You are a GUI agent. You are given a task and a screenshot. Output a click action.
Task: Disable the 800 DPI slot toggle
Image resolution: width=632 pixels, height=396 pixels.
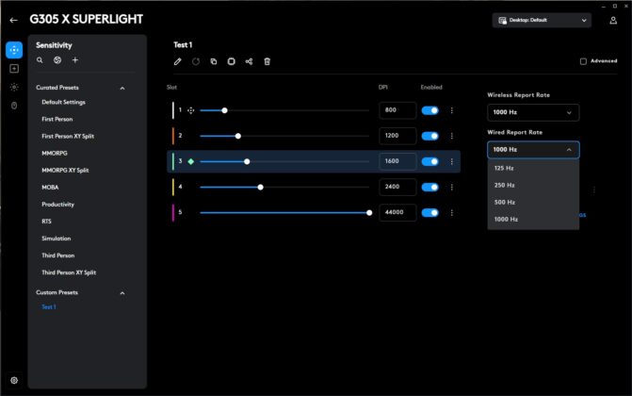coord(430,110)
